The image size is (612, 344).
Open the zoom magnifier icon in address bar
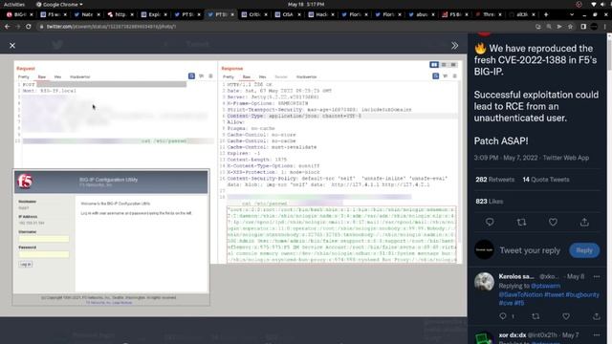pyautogui.click(x=549, y=27)
